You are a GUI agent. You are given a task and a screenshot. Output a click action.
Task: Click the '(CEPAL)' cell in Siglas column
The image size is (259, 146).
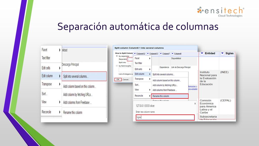(225, 100)
